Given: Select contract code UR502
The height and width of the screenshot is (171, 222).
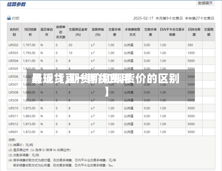Looking at the screenshot, I should coord(13,45).
